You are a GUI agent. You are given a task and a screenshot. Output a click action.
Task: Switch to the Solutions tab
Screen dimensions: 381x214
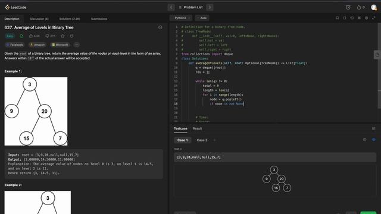tap(70, 18)
